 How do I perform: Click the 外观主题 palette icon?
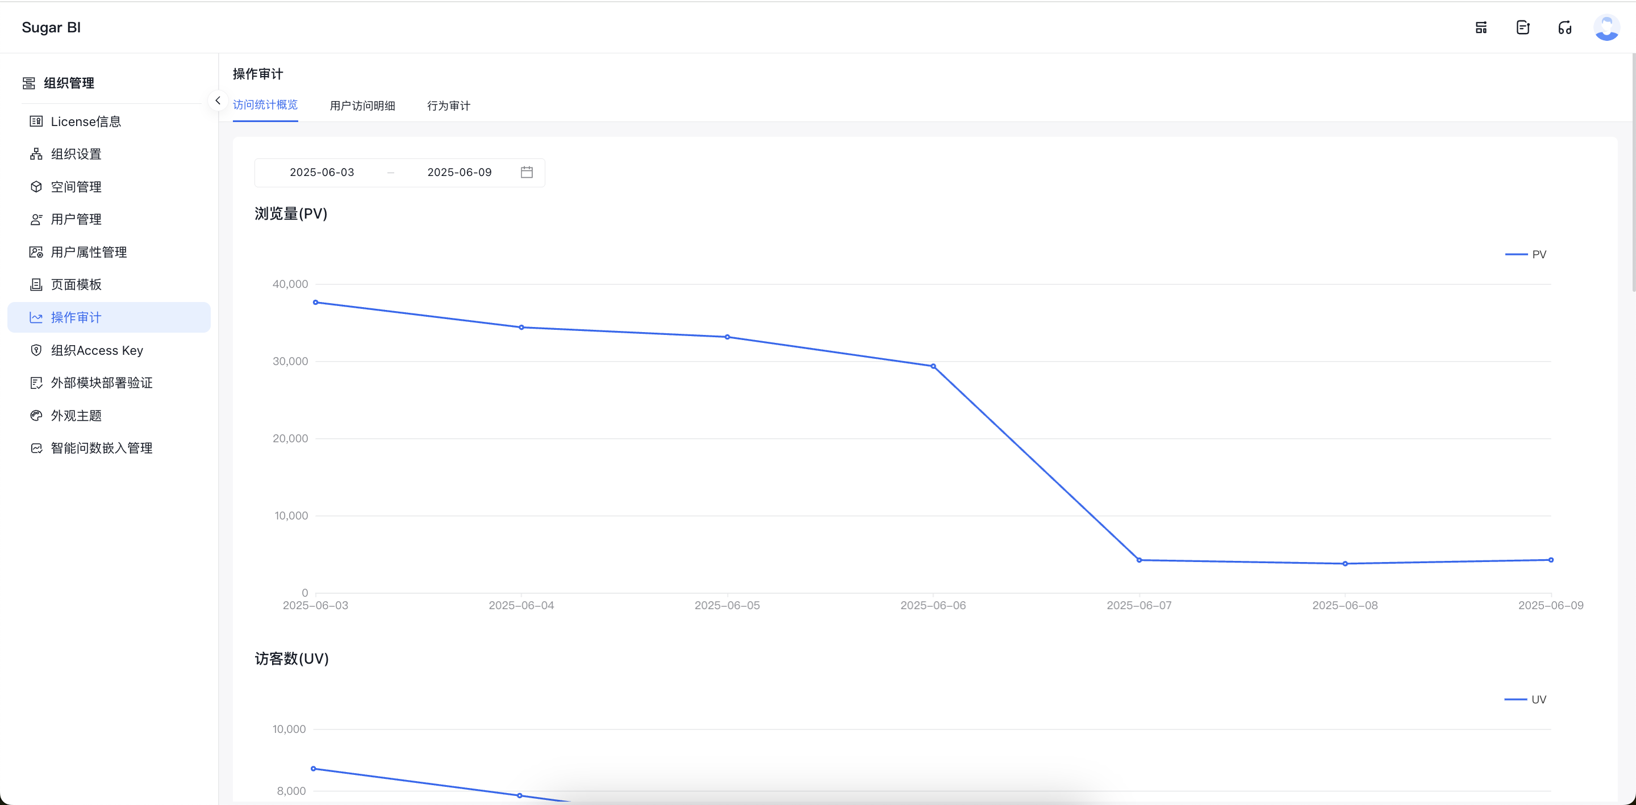tap(36, 415)
